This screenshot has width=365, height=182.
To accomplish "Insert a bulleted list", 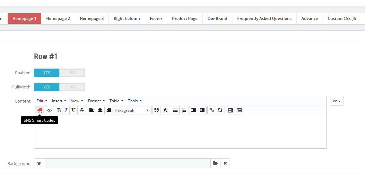I will pos(175,110).
